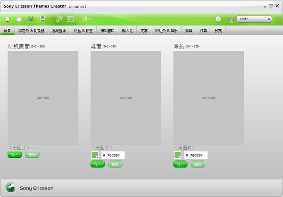Click the Save disk icon
Image resolution: width=283 pixels, height=197 pixels.
point(31,19)
